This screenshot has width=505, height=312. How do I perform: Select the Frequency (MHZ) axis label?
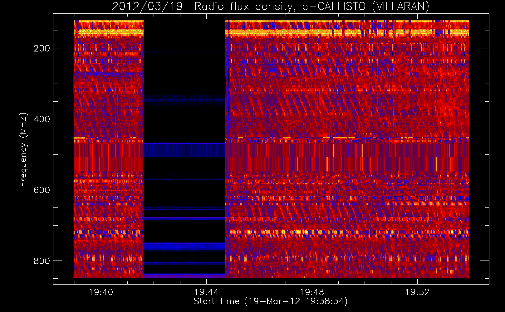[x=23, y=149]
